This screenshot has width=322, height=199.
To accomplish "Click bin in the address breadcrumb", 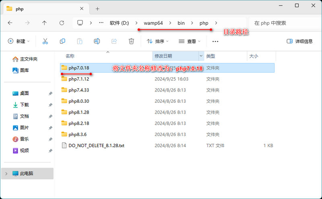I will pos(181,23).
